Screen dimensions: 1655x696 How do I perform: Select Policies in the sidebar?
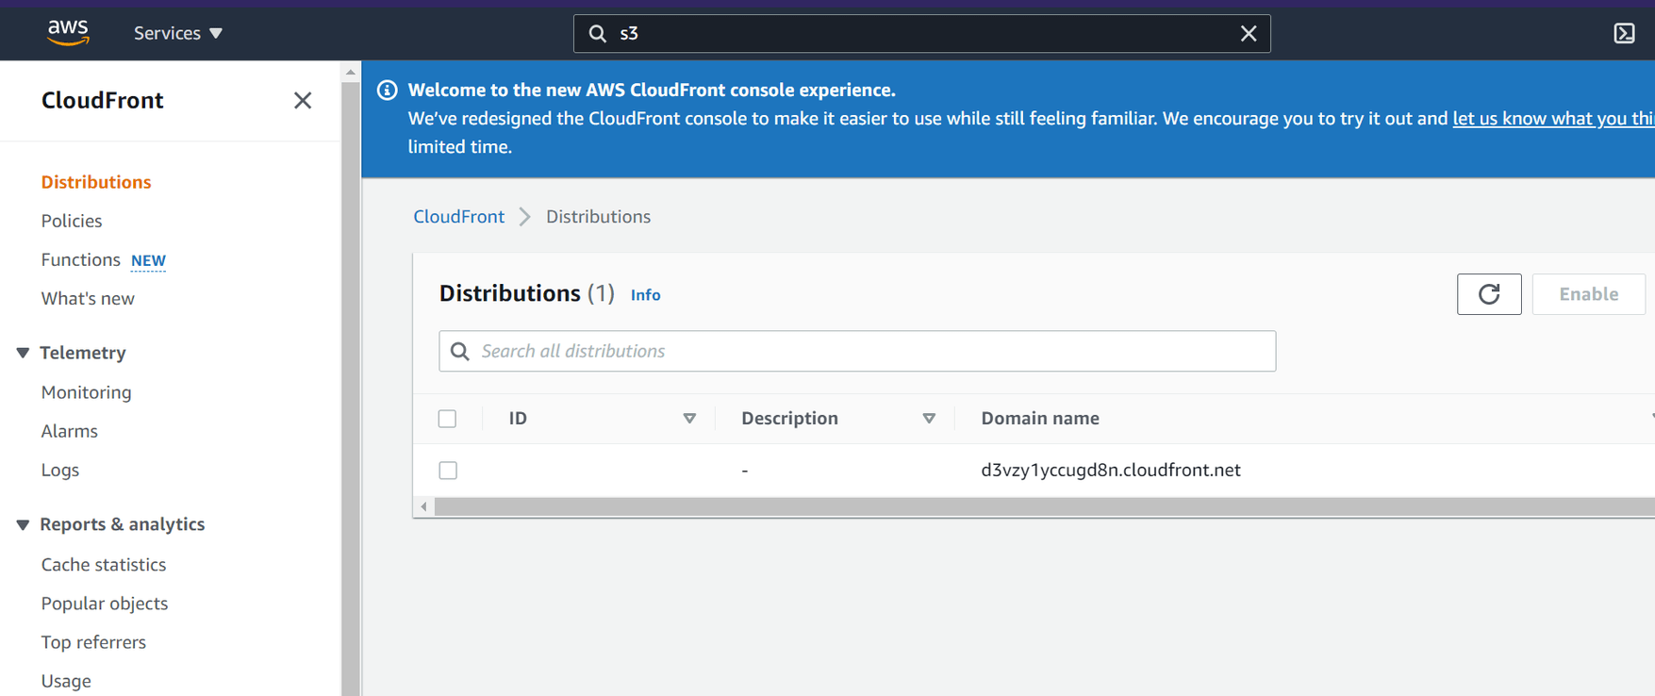(71, 220)
